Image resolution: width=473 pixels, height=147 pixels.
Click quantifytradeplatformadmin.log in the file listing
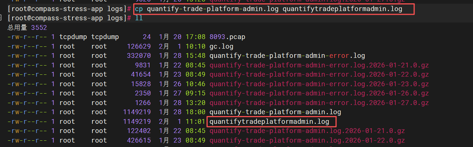click(269, 121)
